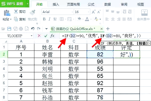Click the select-all corner triangle

point(6,41)
